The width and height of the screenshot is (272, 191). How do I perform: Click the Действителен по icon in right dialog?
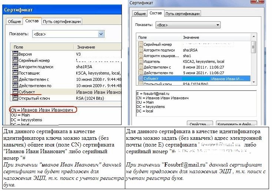tap(140, 73)
